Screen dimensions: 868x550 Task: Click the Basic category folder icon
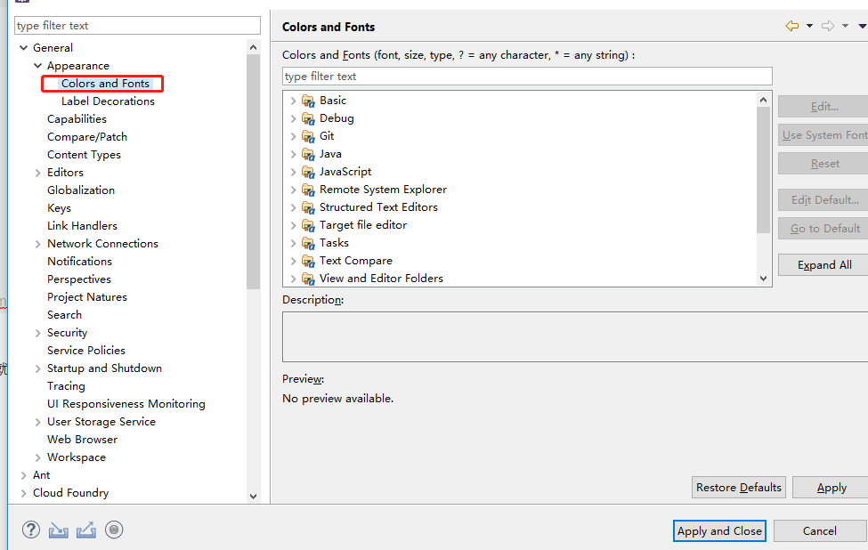[308, 101]
